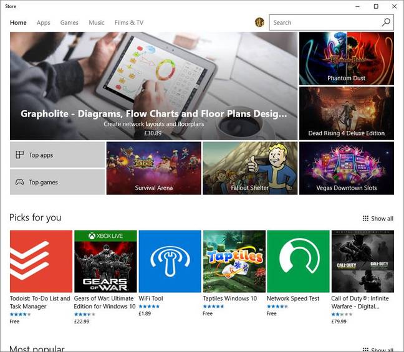Click the grid icon beside Picks for you Show all
The height and width of the screenshot is (352, 404).
(x=365, y=218)
